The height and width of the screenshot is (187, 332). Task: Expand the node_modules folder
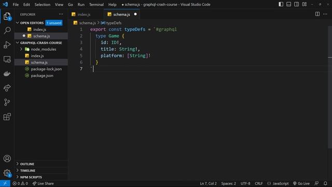(41, 49)
